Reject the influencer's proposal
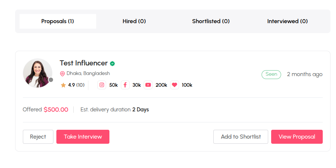Viewport: 336px width, 168px height. (x=38, y=137)
